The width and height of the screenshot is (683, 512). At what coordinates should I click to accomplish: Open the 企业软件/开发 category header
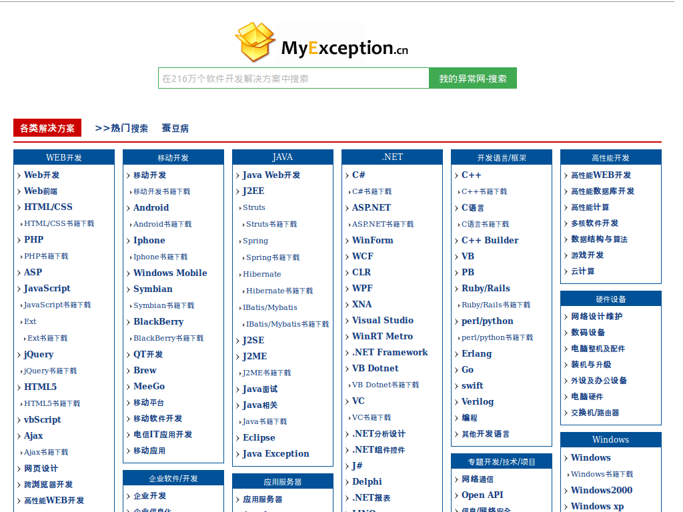[x=173, y=478]
